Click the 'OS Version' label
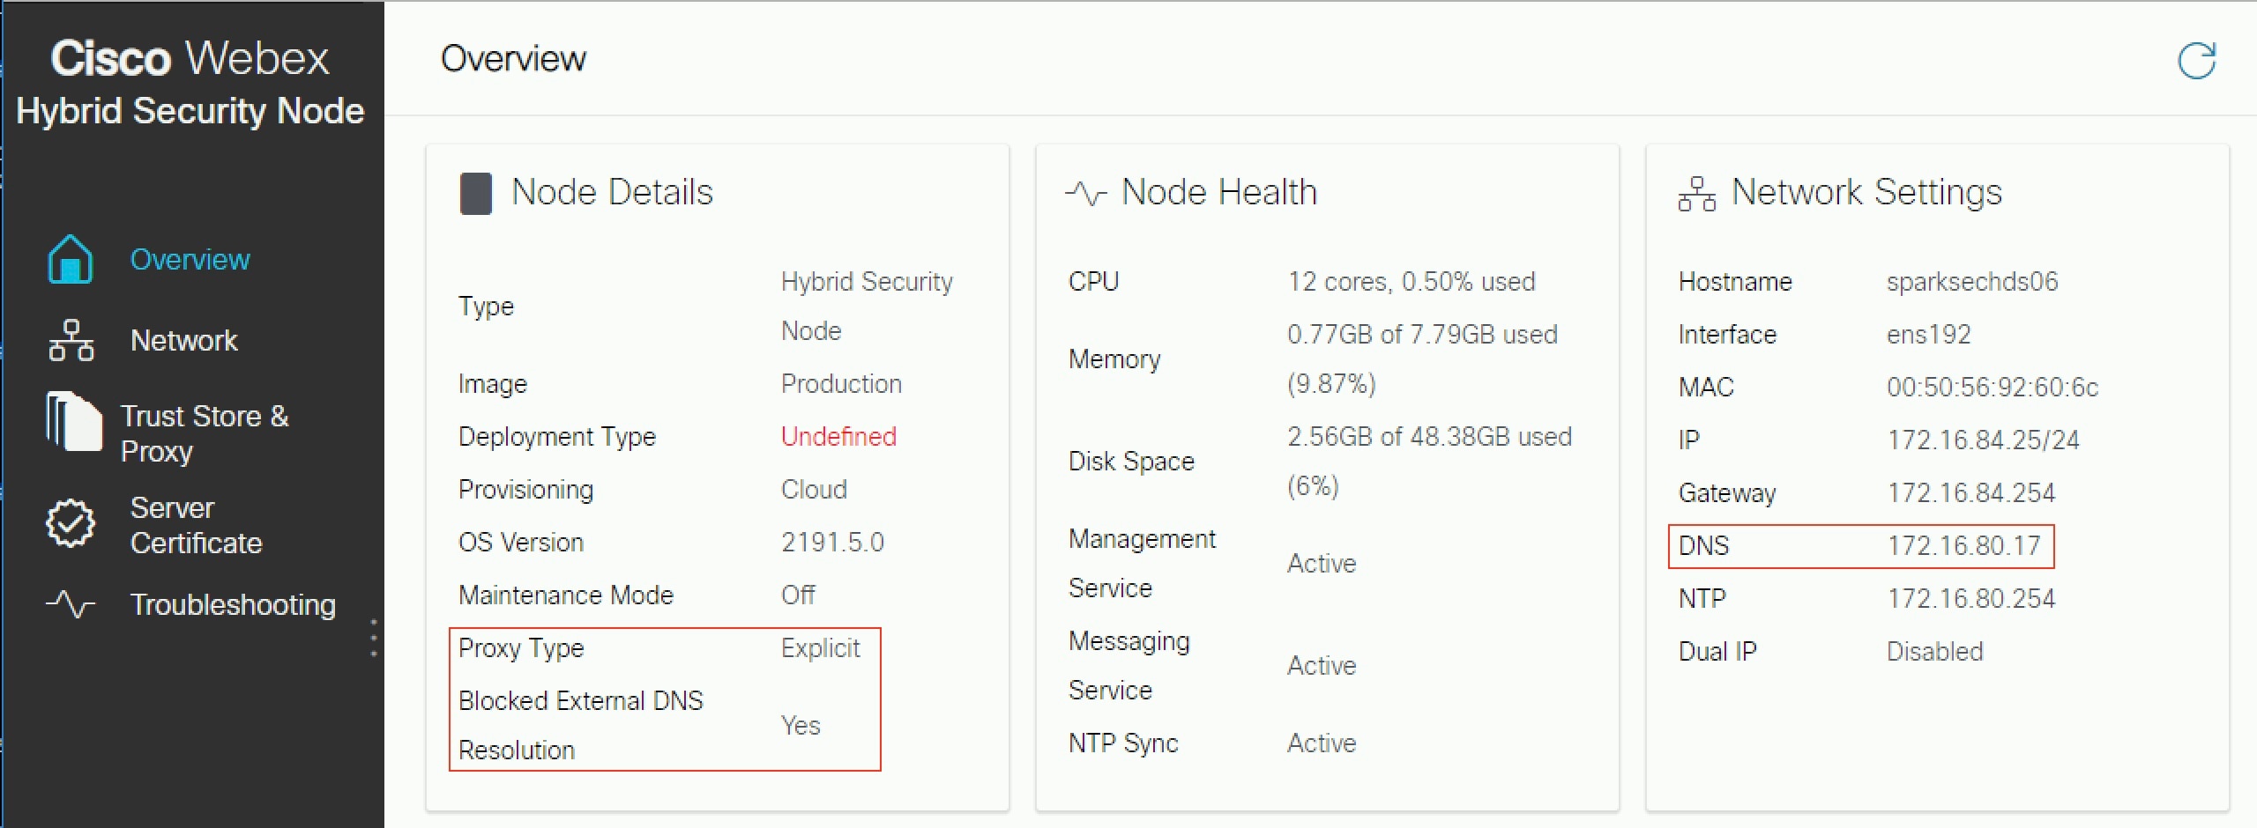Image resolution: width=2257 pixels, height=828 pixels. click(x=521, y=543)
